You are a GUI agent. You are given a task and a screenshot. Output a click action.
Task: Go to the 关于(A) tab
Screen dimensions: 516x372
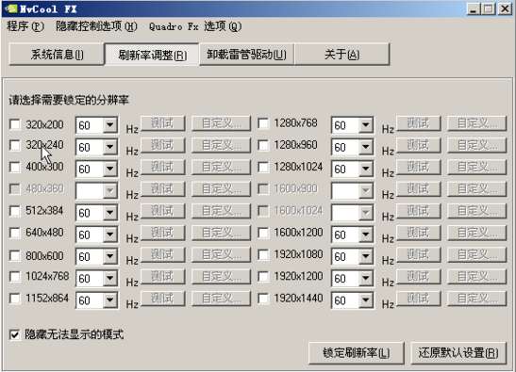click(x=341, y=55)
